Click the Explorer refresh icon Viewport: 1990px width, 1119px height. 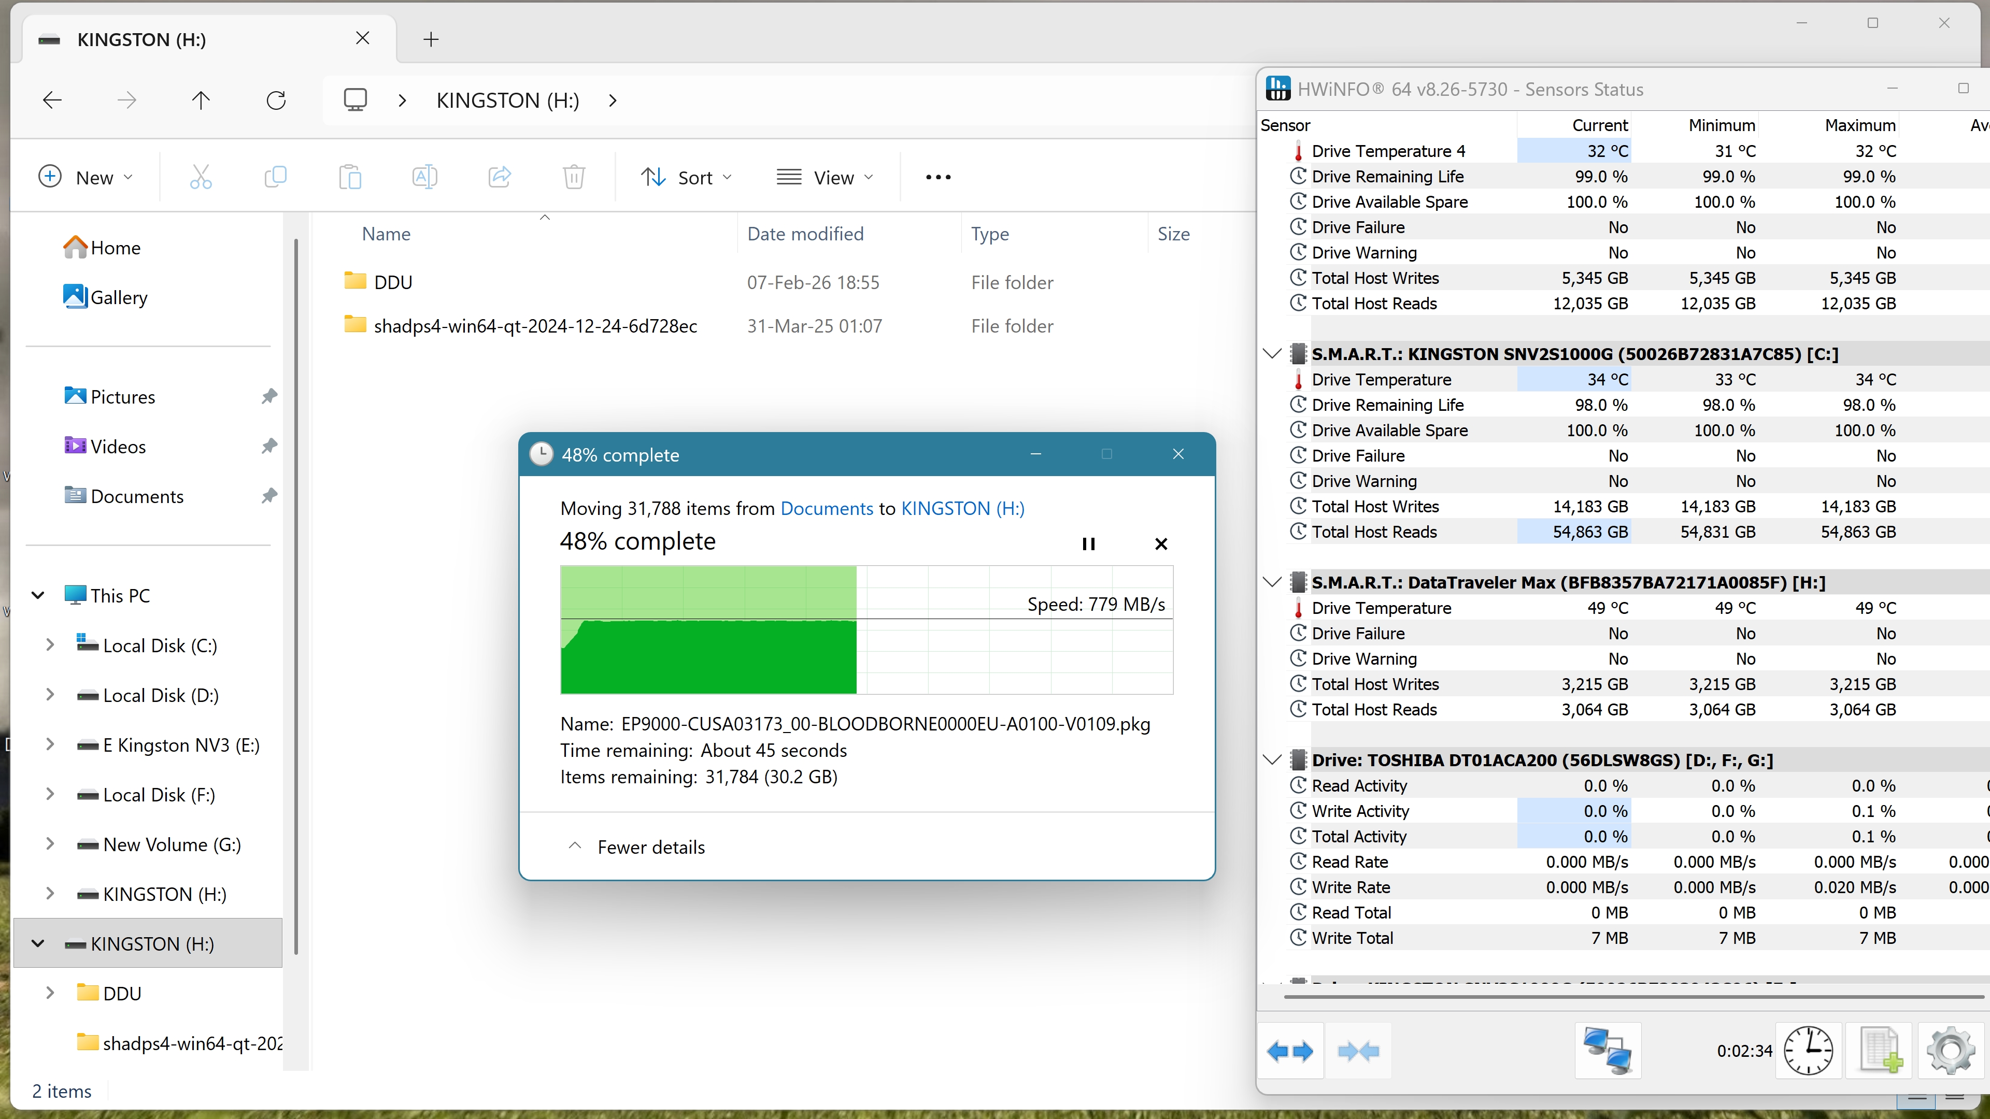click(x=276, y=101)
